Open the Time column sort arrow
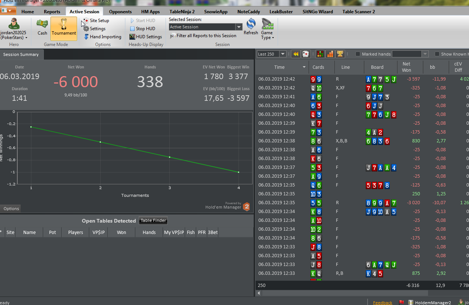The width and height of the screenshot is (469, 305). click(304, 67)
